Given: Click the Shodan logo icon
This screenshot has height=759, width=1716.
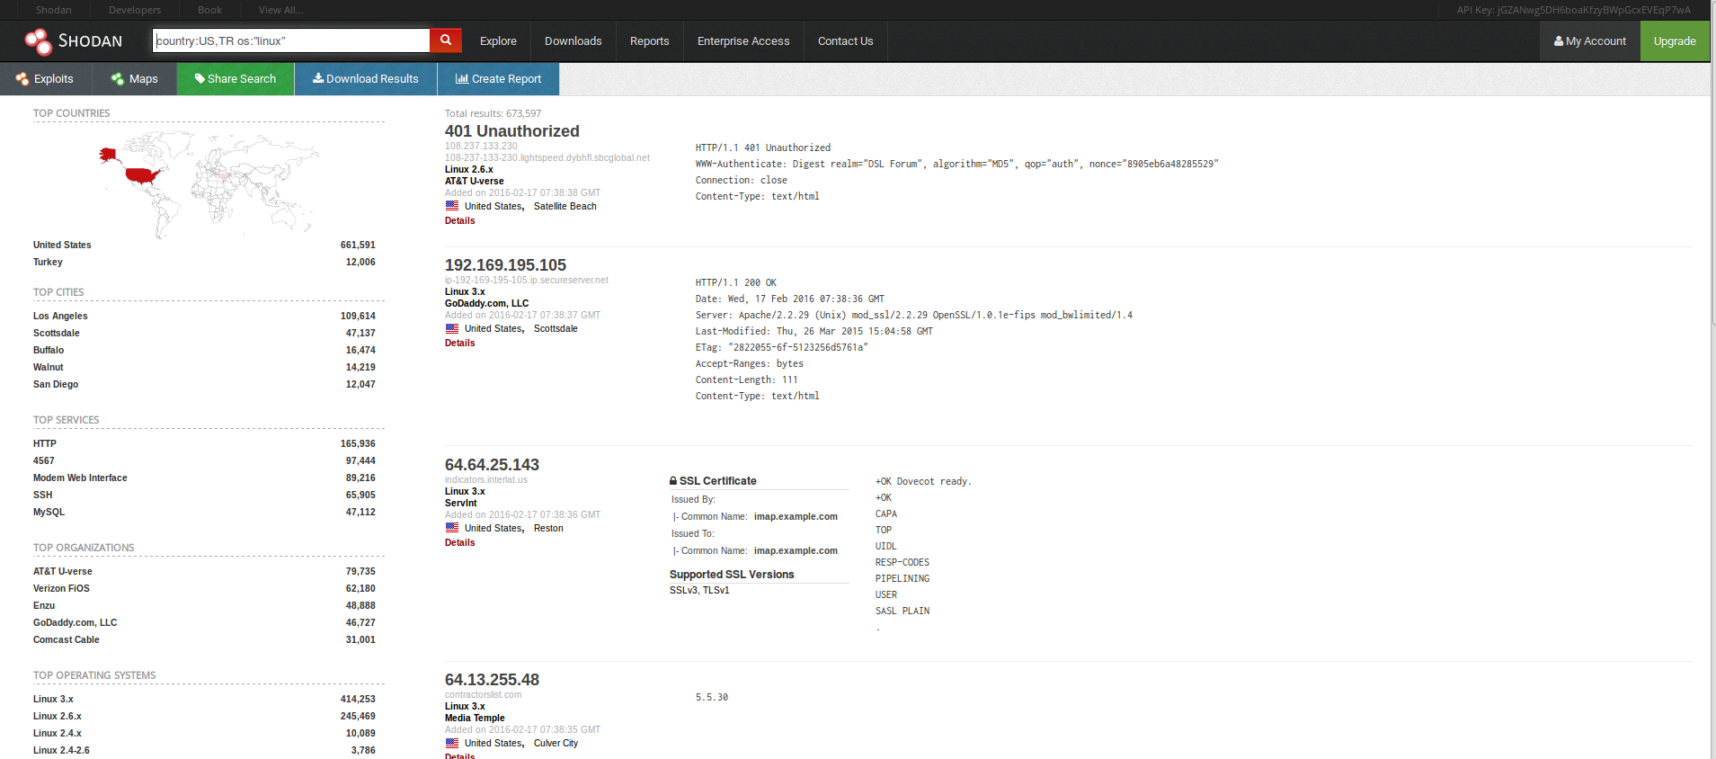Looking at the screenshot, I should [x=39, y=41].
